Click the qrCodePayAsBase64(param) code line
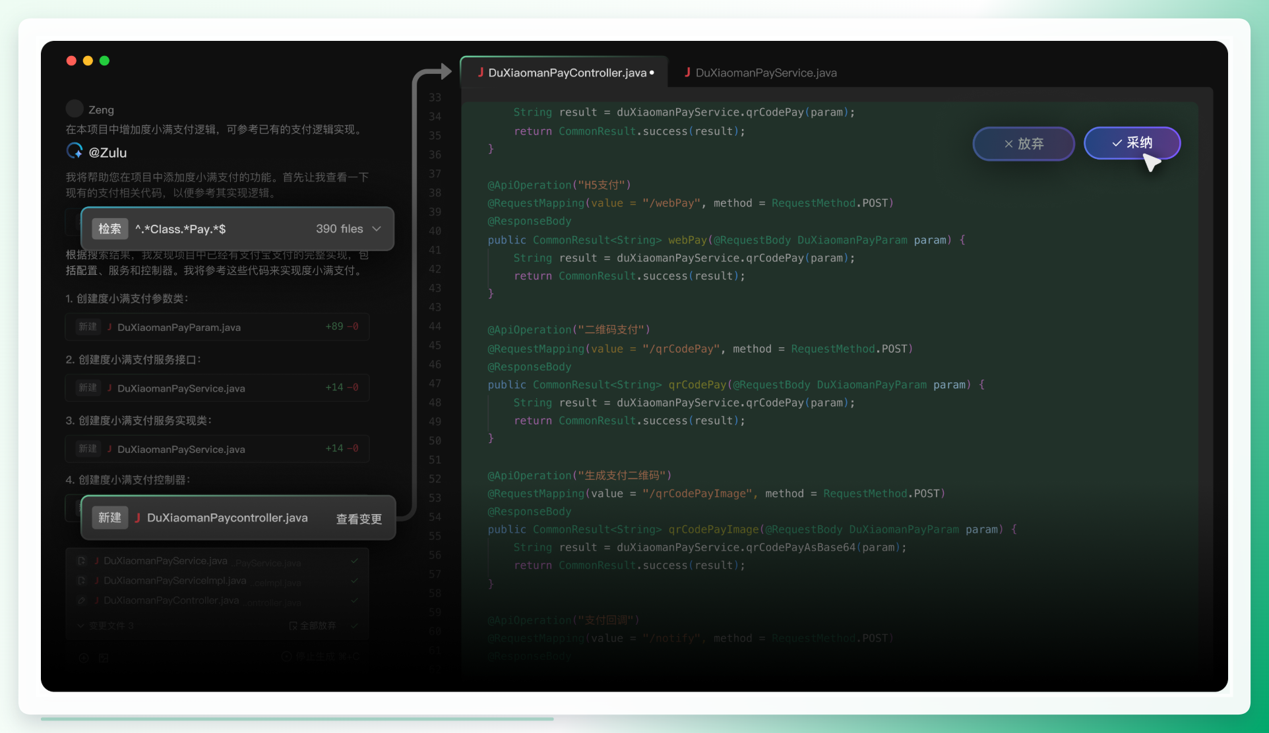This screenshot has width=1269, height=733. 710,548
